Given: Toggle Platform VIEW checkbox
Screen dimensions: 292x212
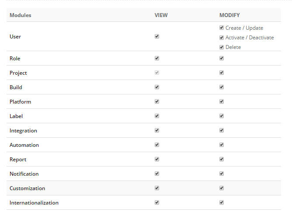Looking at the screenshot, I should coord(157,101).
